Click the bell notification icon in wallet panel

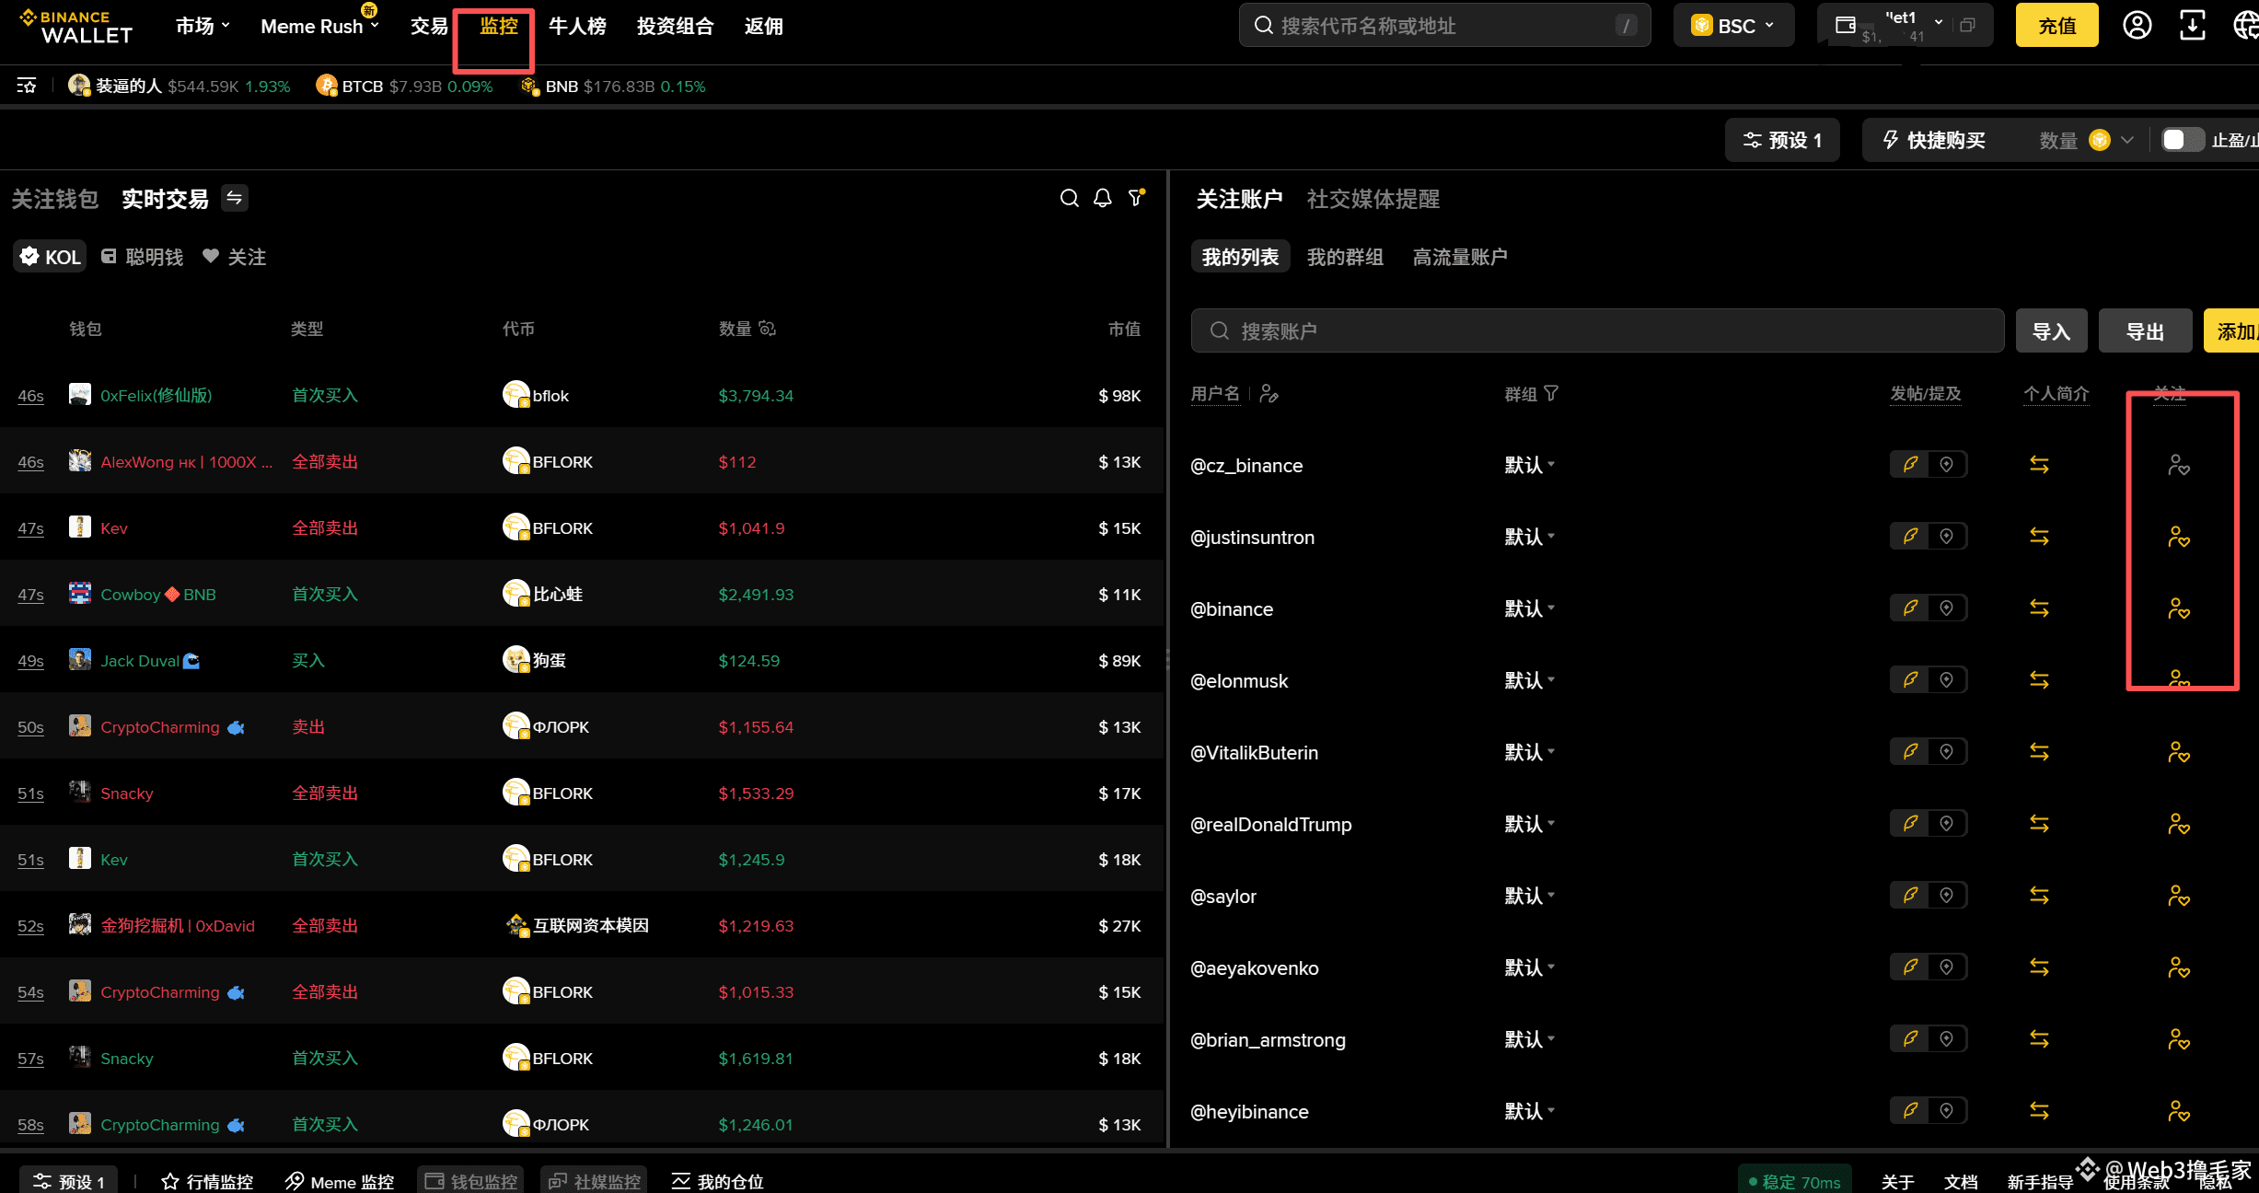(1102, 198)
